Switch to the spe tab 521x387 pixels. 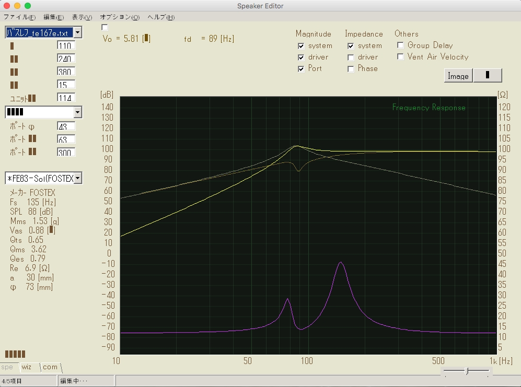(7, 367)
